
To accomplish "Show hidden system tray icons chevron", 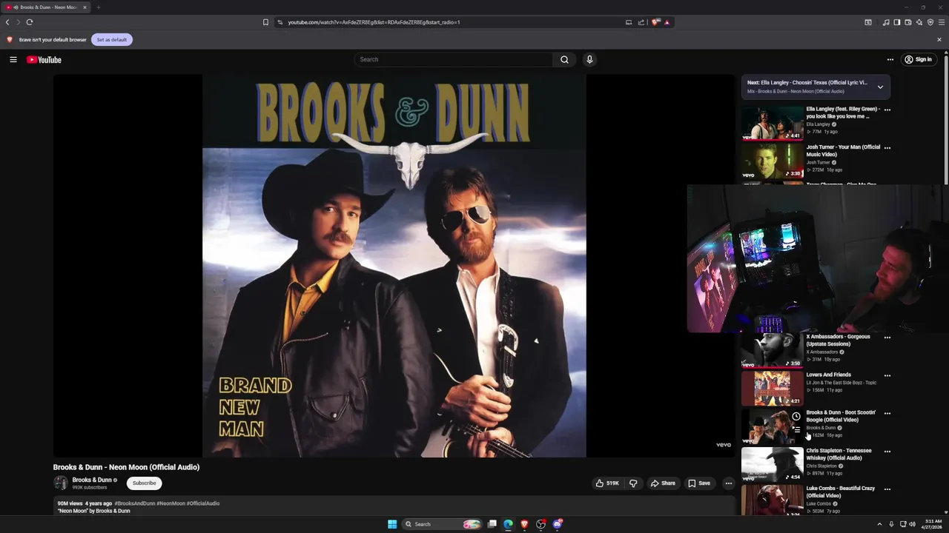I will pyautogui.click(x=879, y=524).
